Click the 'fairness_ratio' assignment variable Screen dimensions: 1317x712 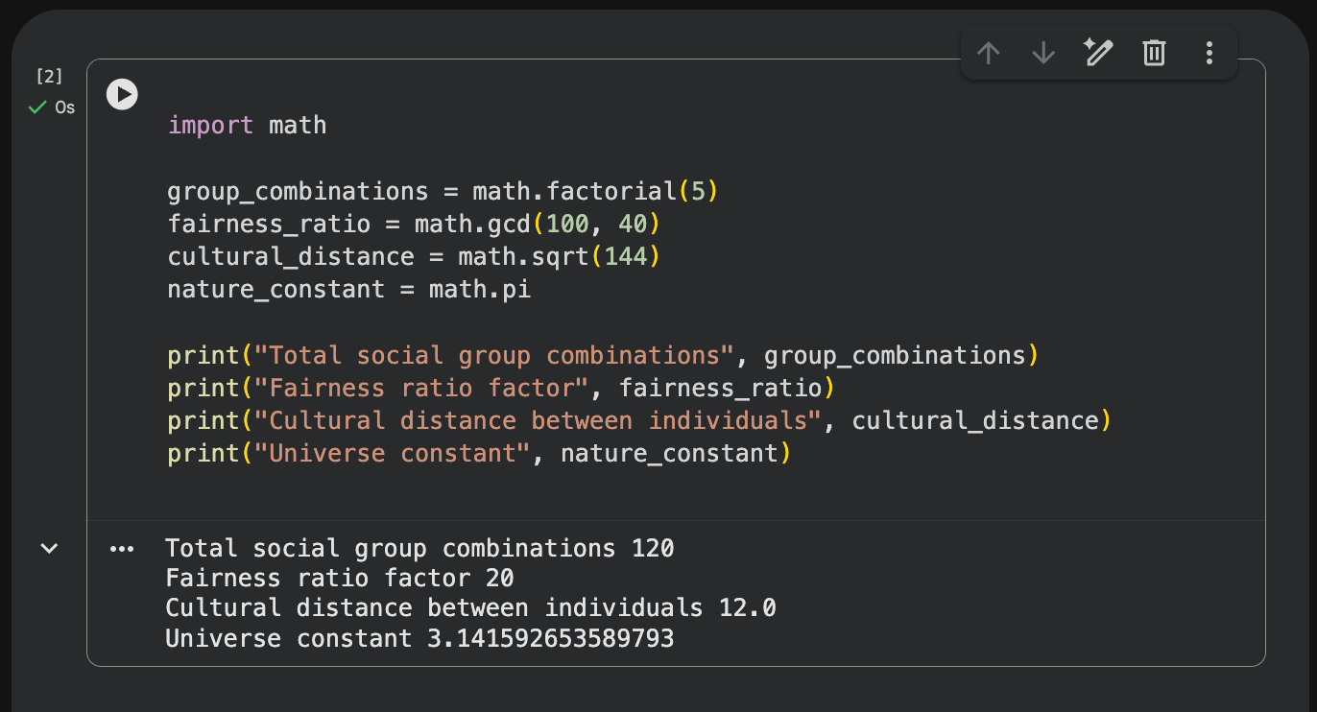coord(269,224)
